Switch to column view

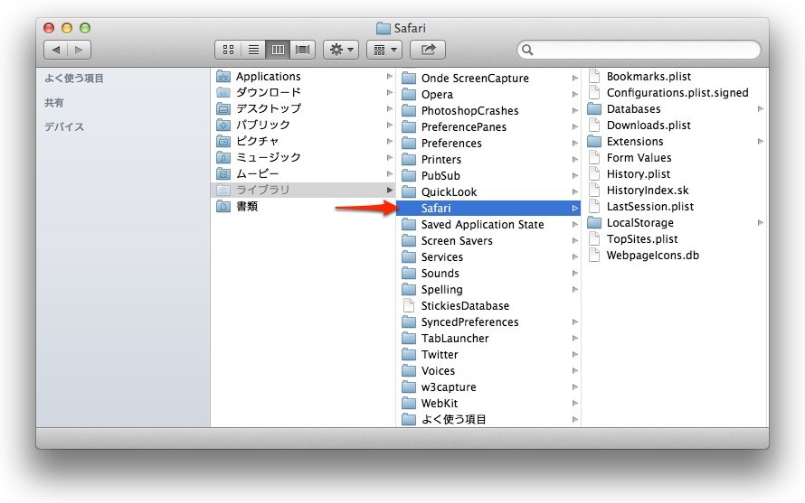tap(278, 50)
